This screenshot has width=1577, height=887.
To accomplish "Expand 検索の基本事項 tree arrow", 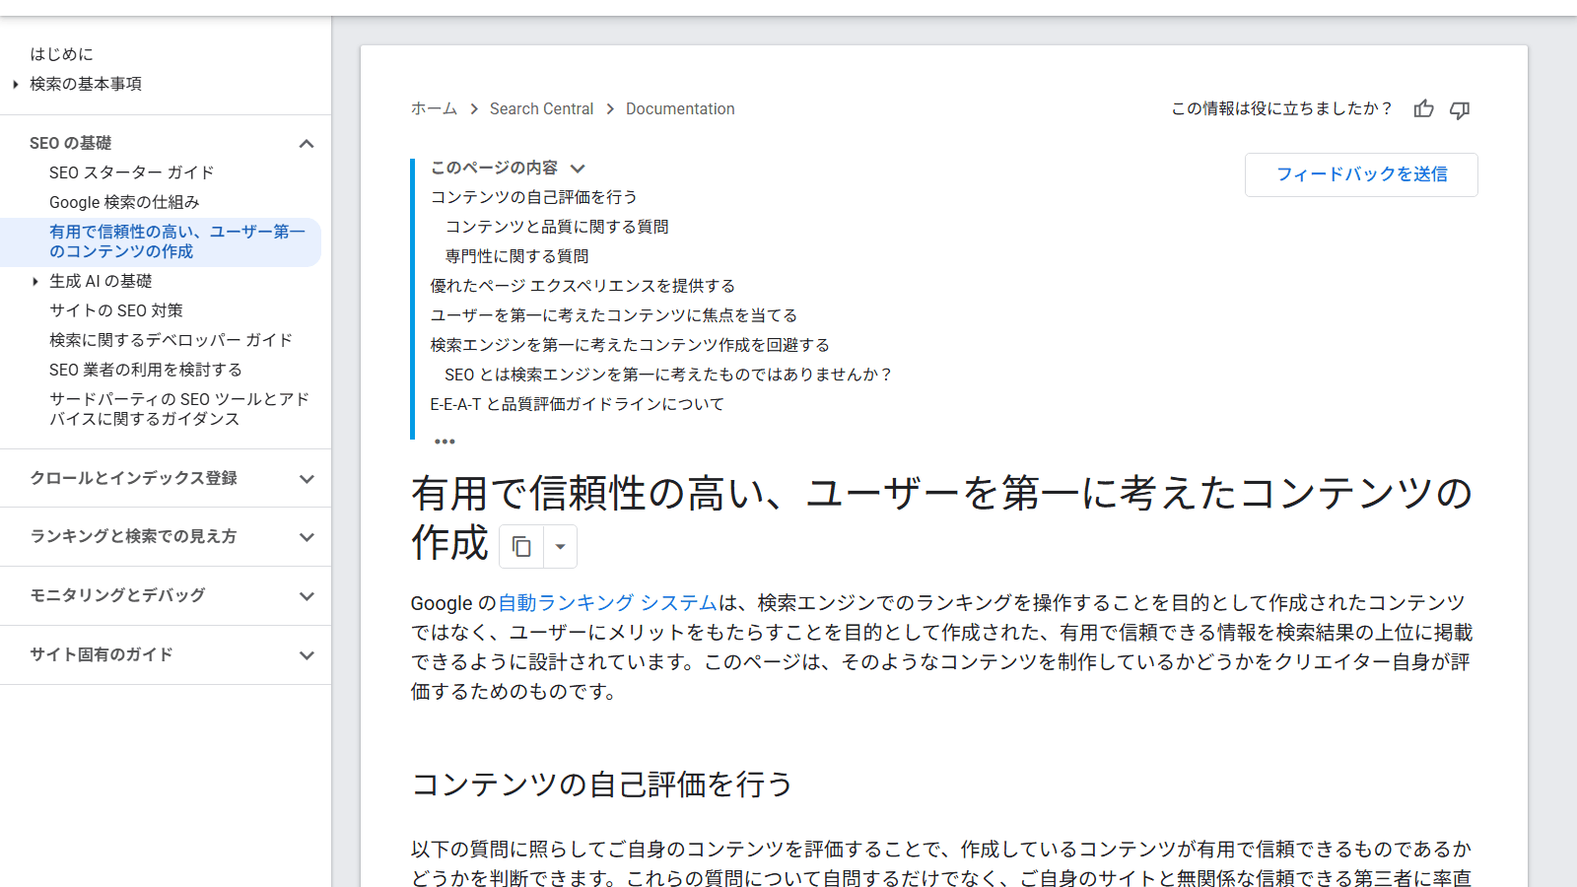I will click(16, 85).
